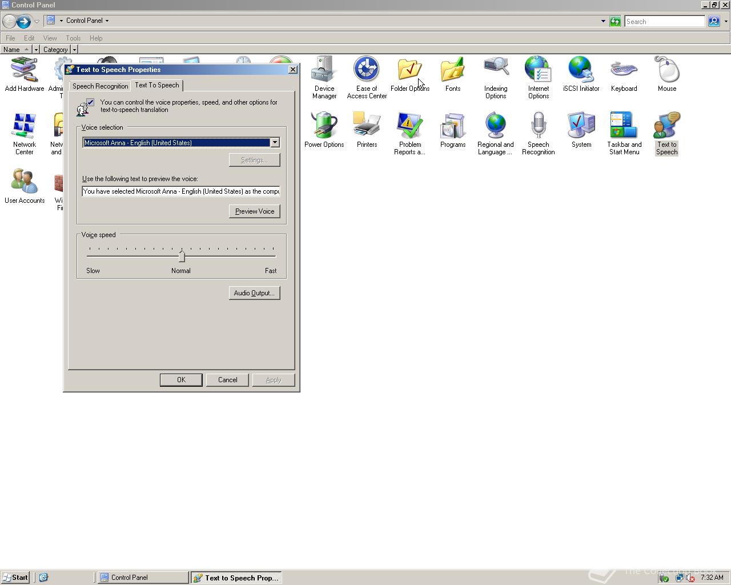Sort by the Category column header
731x585 pixels.
pos(55,50)
